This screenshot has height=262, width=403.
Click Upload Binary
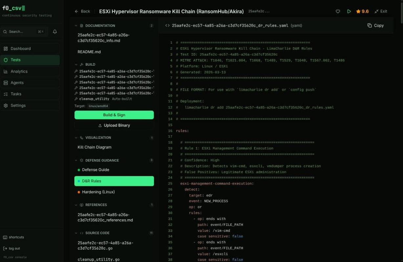coord(114,125)
